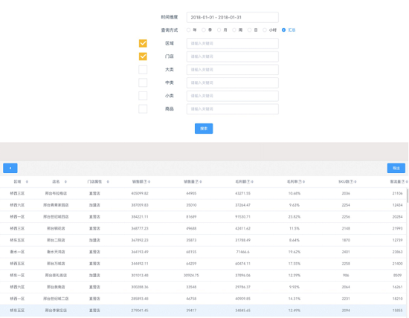This screenshot has height=318, width=409.
Task: Click the help icon beside 毛利率 header
Action: (300, 182)
